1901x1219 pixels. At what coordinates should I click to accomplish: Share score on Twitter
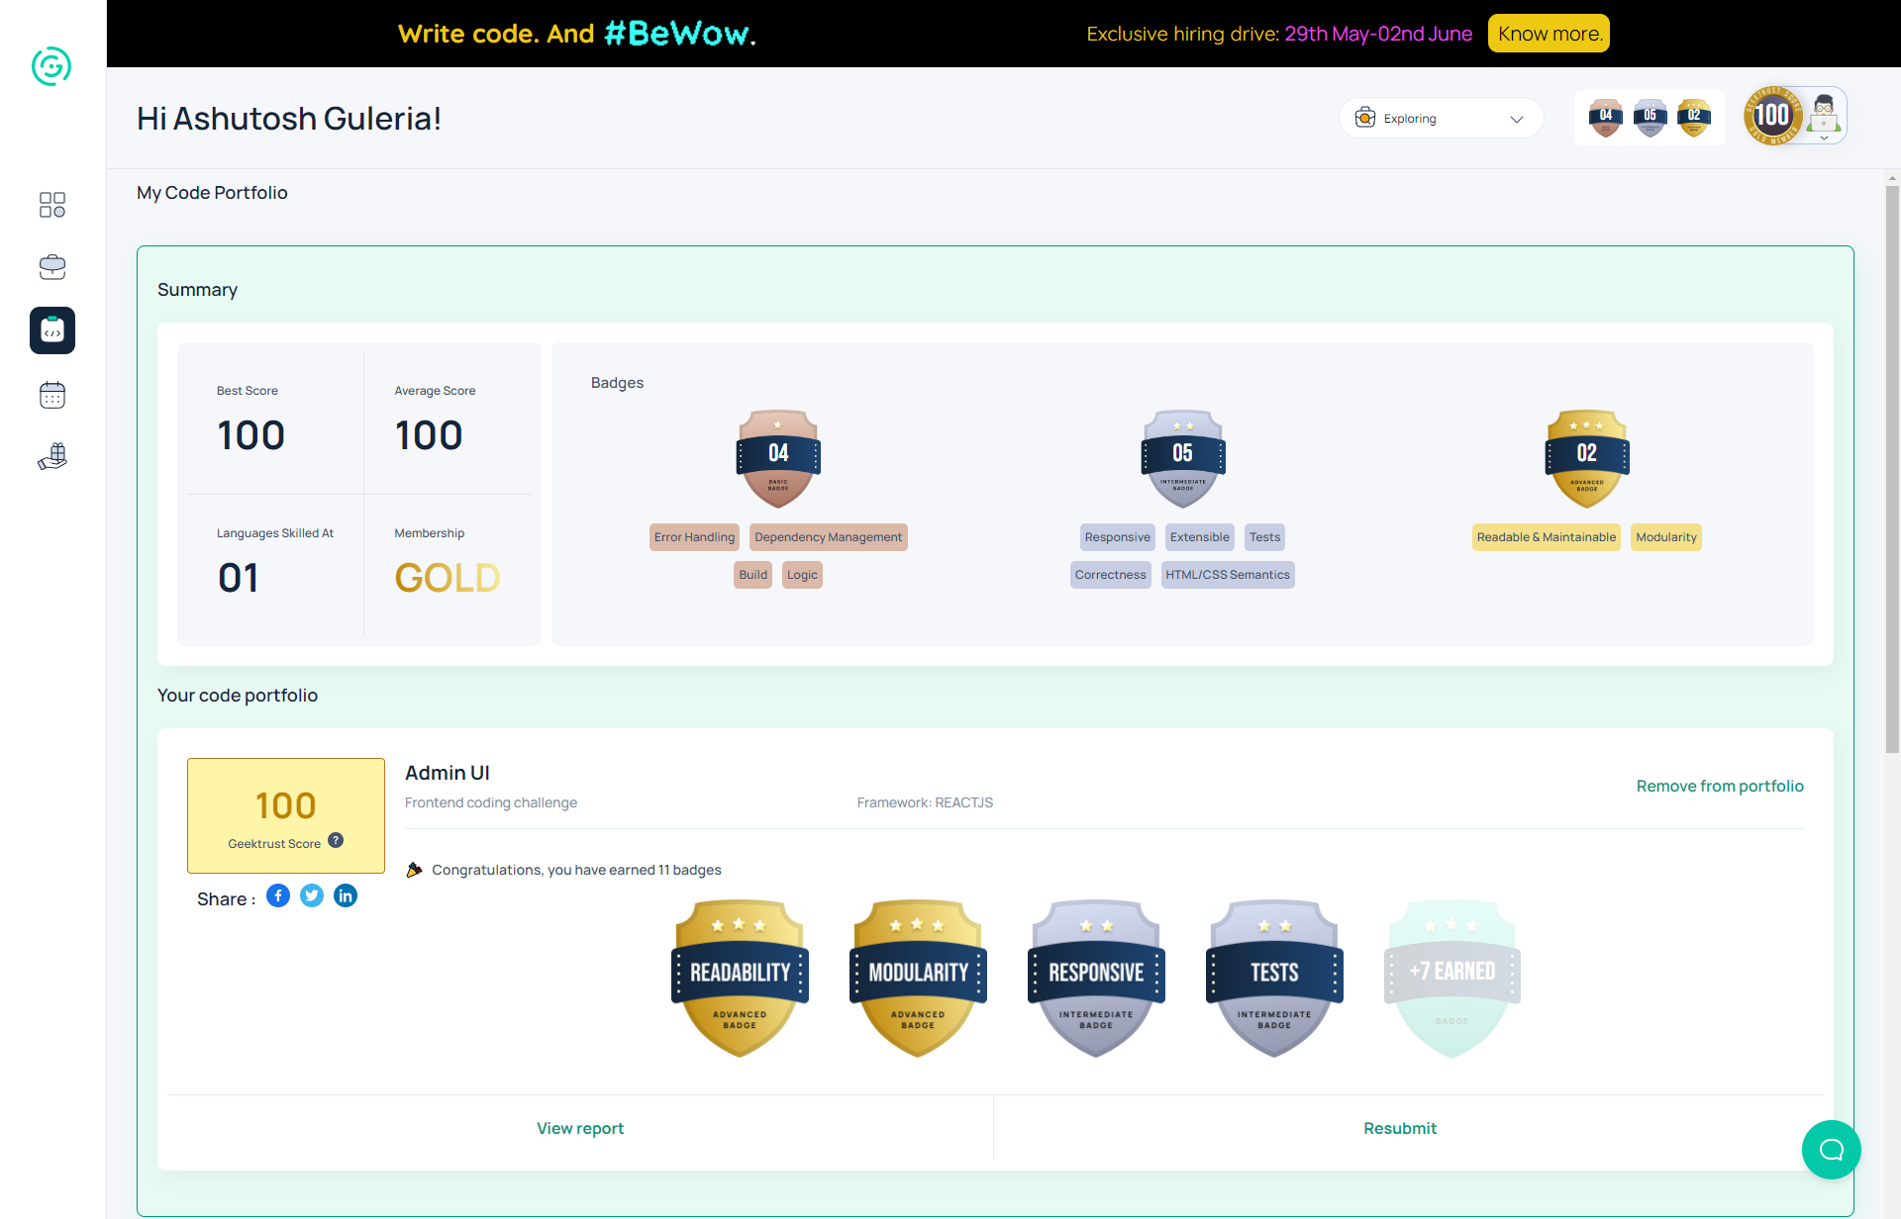(x=312, y=896)
